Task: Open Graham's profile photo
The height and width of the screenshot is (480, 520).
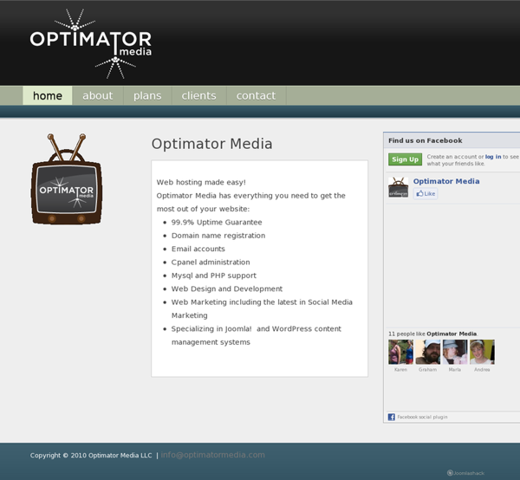Action: [x=428, y=352]
